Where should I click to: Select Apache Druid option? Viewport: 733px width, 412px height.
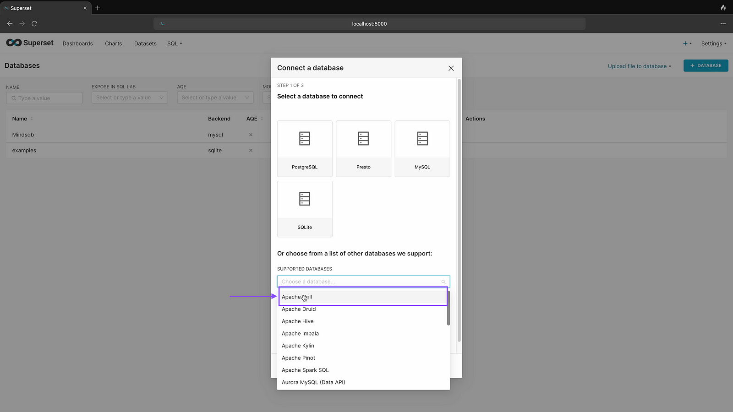click(299, 309)
